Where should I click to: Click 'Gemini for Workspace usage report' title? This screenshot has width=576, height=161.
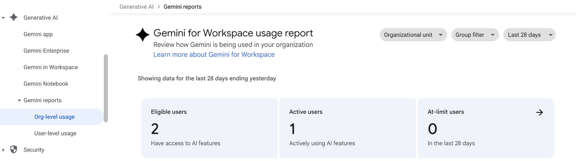click(x=233, y=33)
